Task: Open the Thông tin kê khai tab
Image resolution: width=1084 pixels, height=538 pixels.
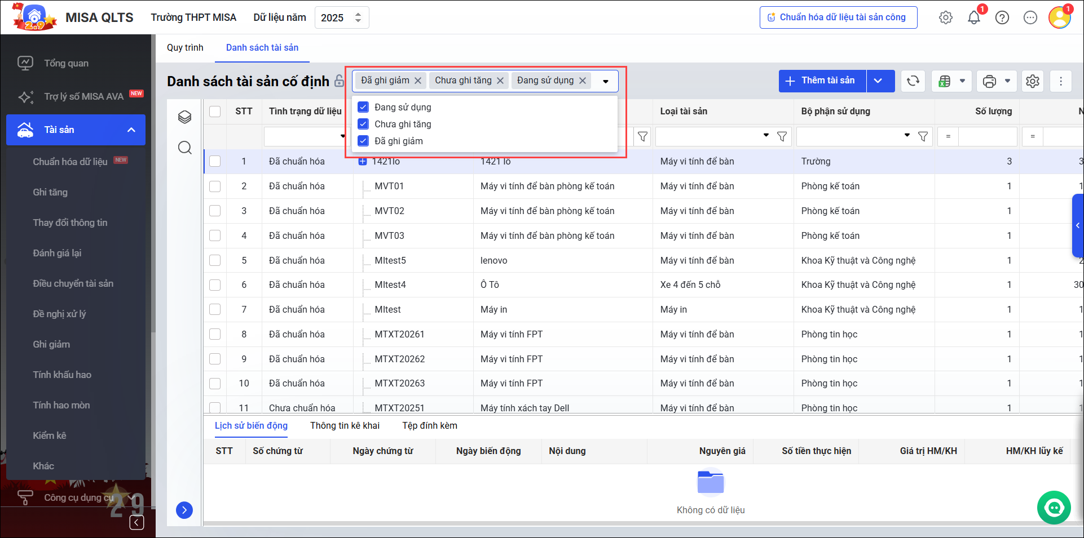Action: point(345,426)
